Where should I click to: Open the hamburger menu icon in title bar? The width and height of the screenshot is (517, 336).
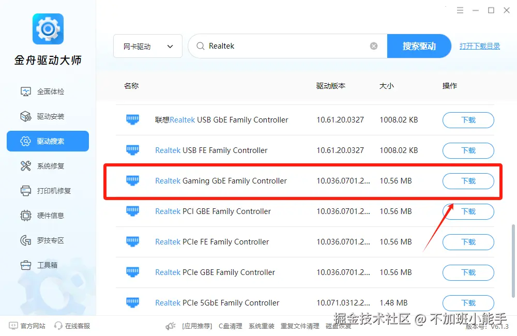coord(460,10)
